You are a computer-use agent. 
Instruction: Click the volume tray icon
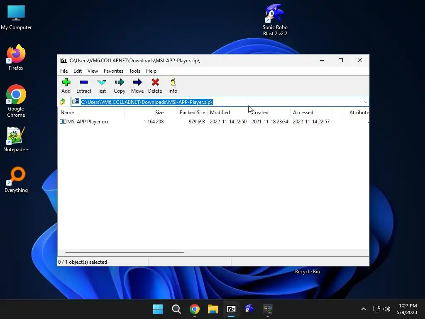(x=387, y=309)
